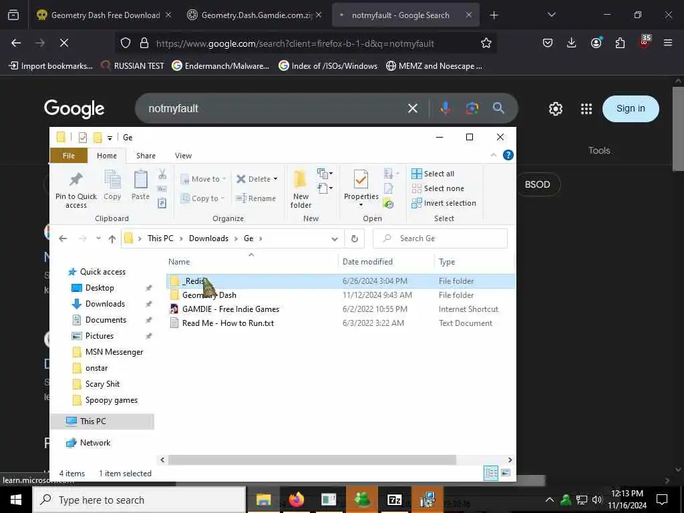
Task: Open the Firefox application menu
Action: click(668, 43)
